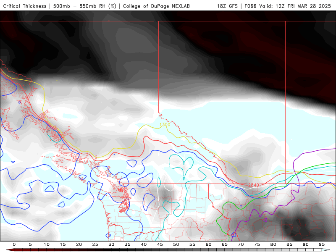Click the '10' value on the color scale
The image size is (336, 252).
[47, 244]
